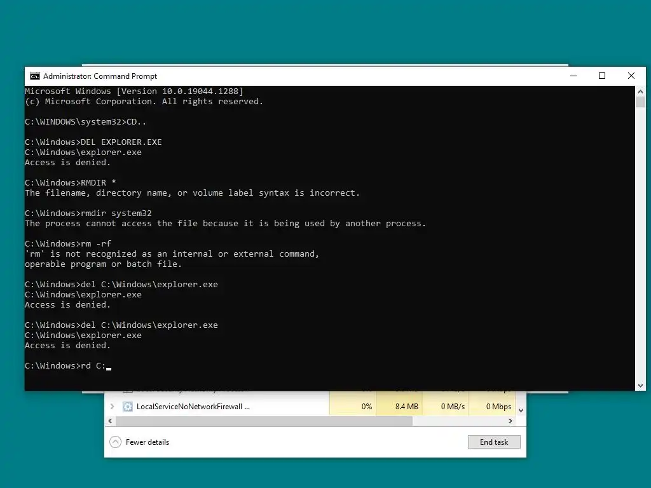Image resolution: width=651 pixels, height=488 pixels.
Task: Close the Administrator Command Prompt window
Action: (631, 76)
